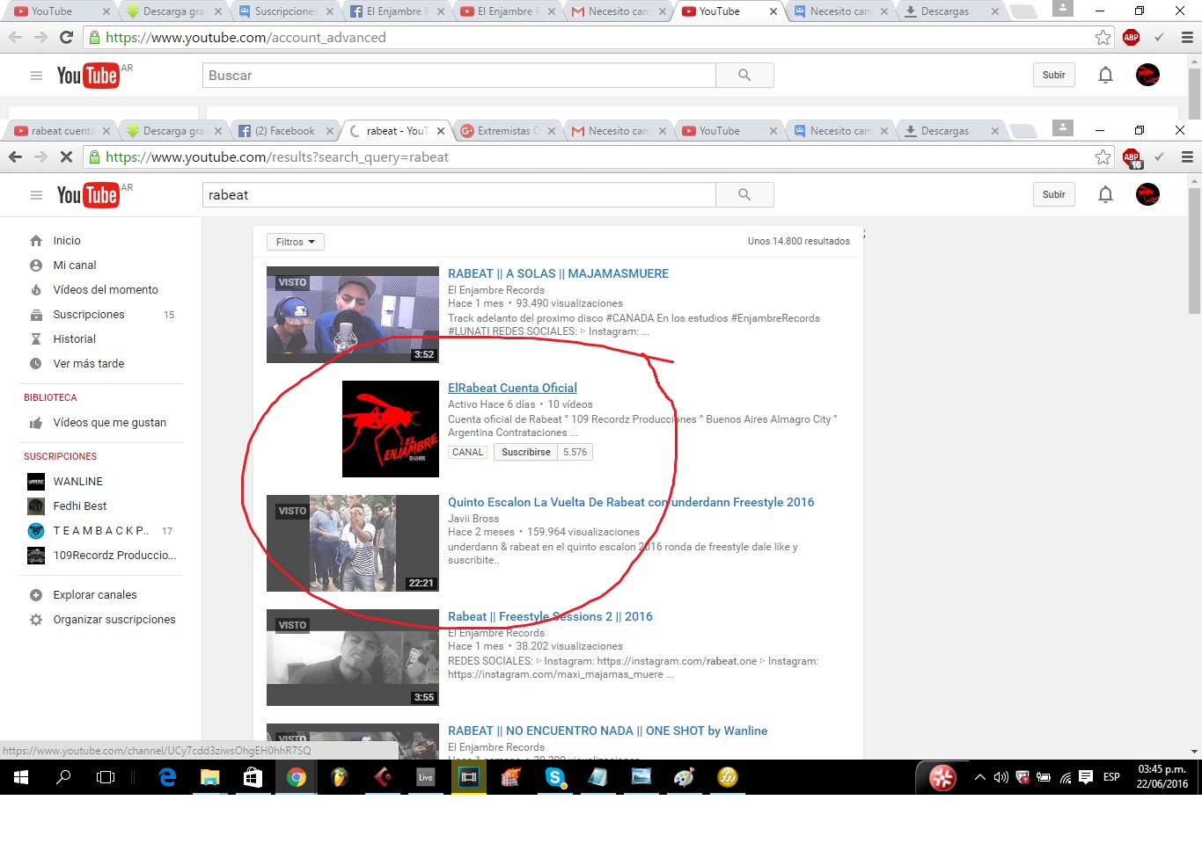
Task: Open Mi canal via its person icon
Action: (36, 265)
